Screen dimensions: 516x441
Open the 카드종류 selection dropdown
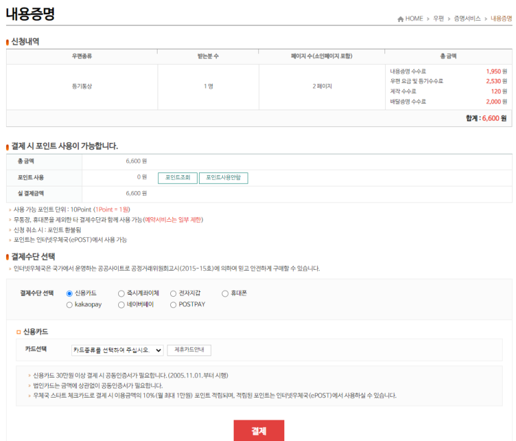(x=117, y=350)
